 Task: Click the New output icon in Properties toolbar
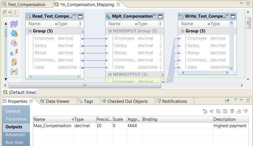(205, 111)
